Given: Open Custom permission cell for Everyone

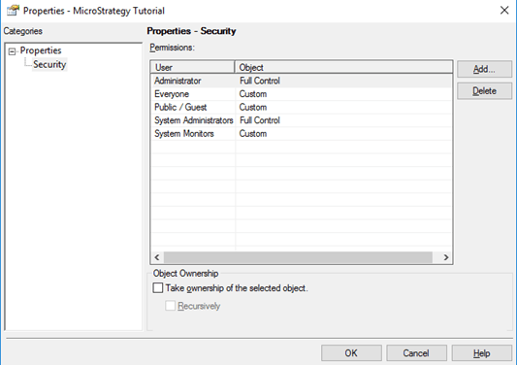Looking at the screenshot, I should [x=343, y=94].
